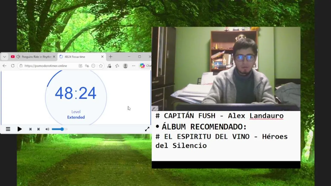The height and width of the screenshot is (186, 331).
Task: Maximize the browser window
Action: pyautogui.click(x=139, y=57)
